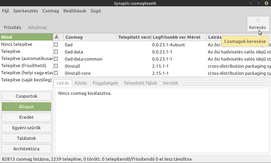
Task: Switch to the Közös tab
Action: point(81,83)
